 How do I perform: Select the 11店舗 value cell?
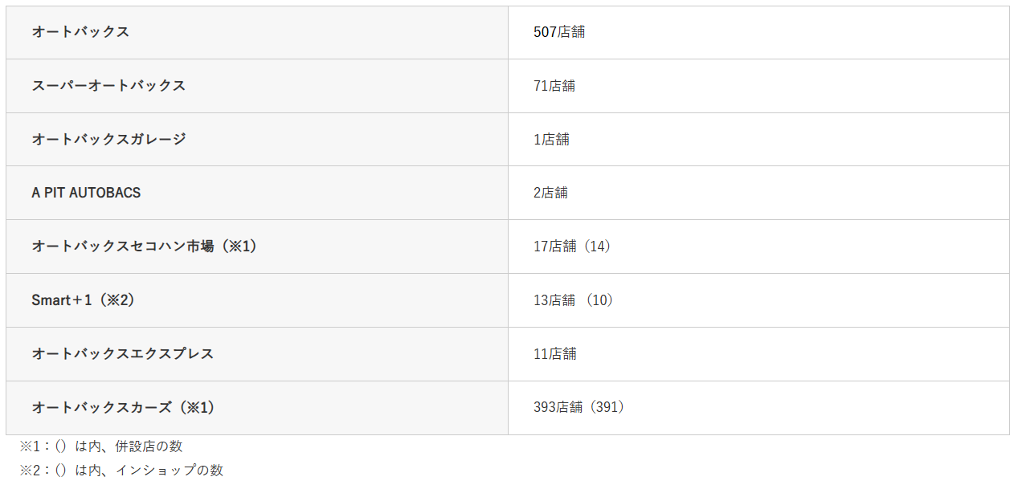[x=555, y=354]
